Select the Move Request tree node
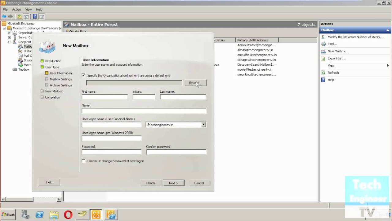392x221 pixels. click(x=25, y=65)
